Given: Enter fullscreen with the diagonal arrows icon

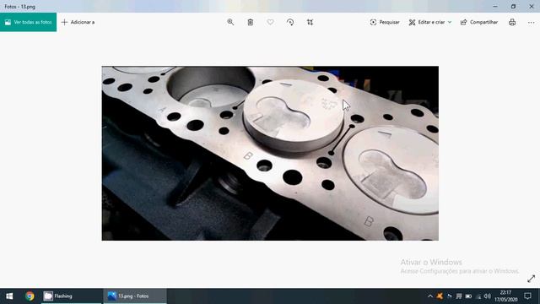Looking at the screenshot, I should [x=531, y=279].
